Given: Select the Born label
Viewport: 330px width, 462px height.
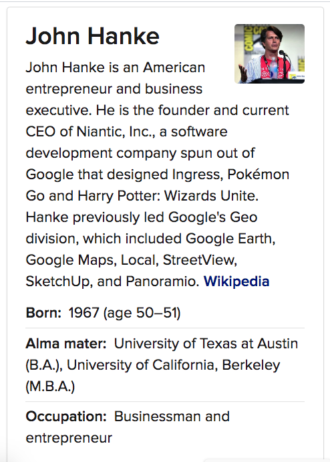Looking at the screenshot, I should 43,313.
